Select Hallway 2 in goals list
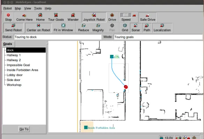The image size is (204, 139). [14, 60]
